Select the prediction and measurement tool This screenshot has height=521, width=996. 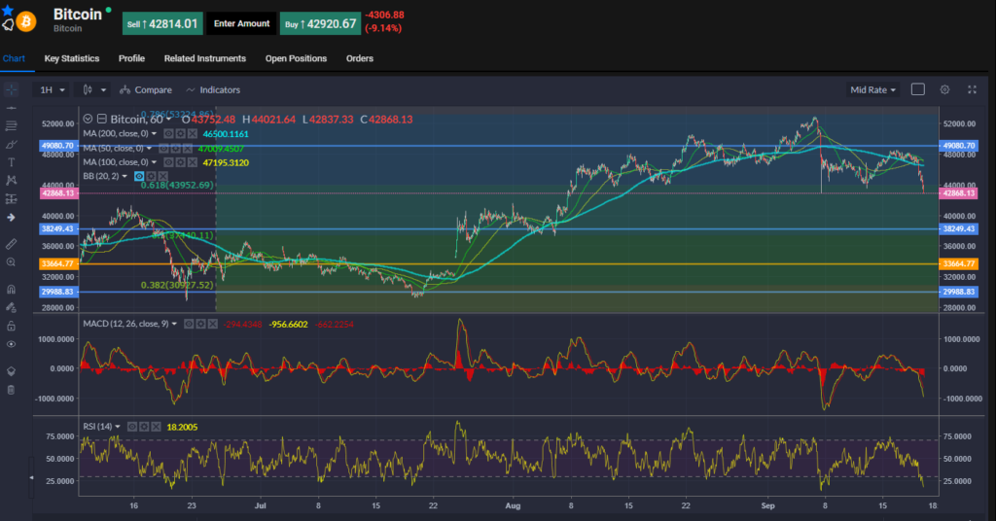coord(12,199)
